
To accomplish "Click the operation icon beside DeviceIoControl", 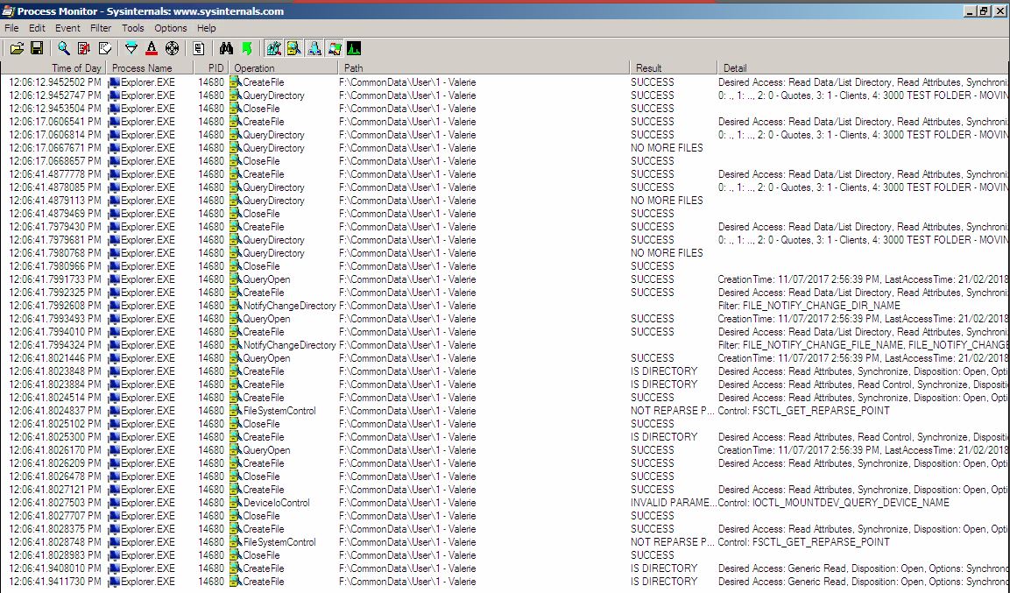I will [236, 503].
